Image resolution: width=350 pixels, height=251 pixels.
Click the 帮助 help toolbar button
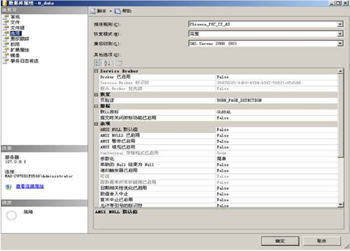[123, 11]
